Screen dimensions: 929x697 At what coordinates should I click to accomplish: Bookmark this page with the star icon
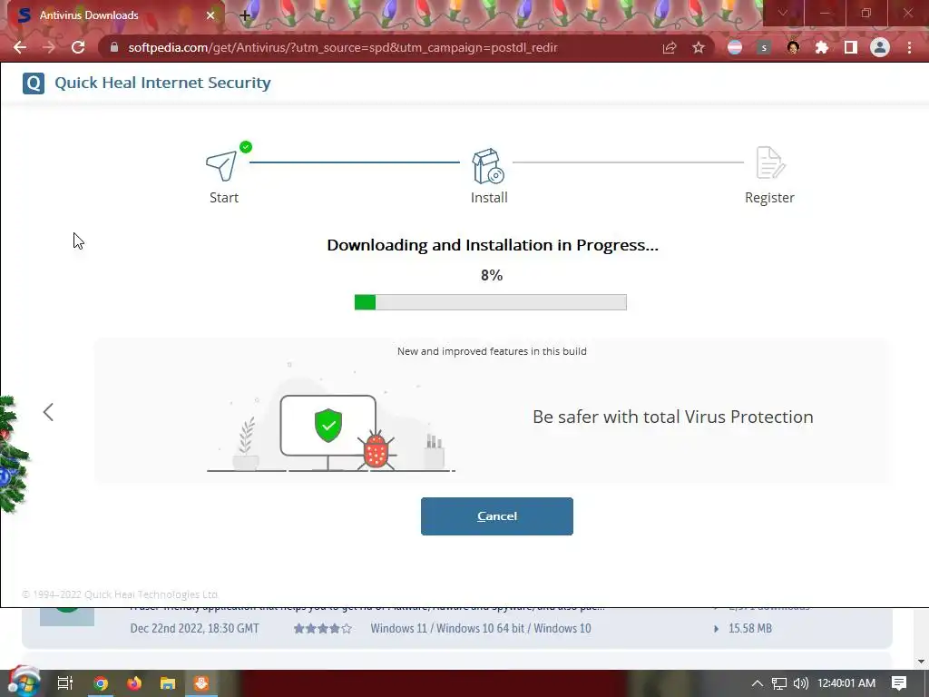[x=699, y=47]
